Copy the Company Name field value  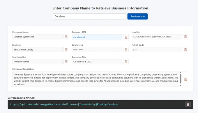coord(66,37)
